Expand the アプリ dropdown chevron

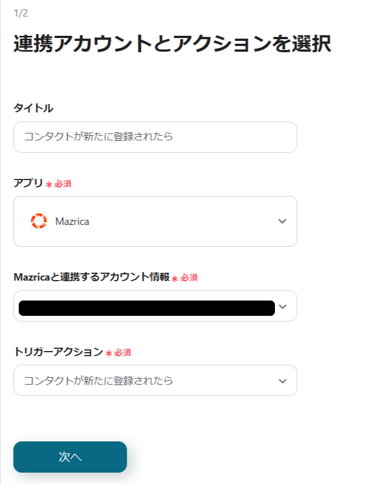point(282,222)
